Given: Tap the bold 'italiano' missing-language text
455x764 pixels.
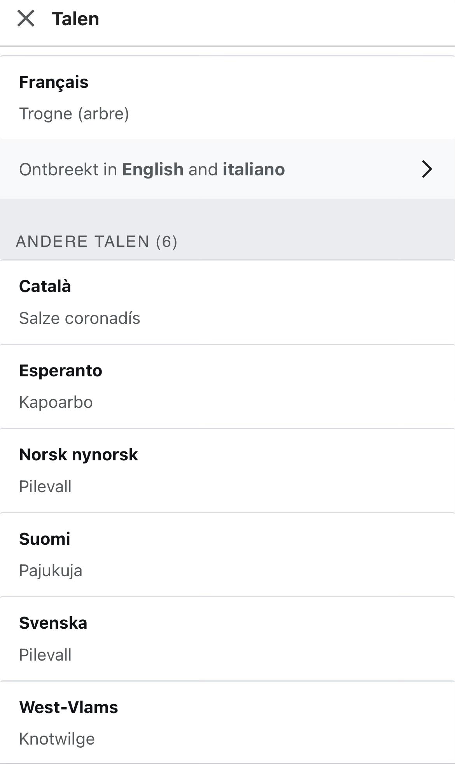Looking at the screenshot, I should [254, 170].
